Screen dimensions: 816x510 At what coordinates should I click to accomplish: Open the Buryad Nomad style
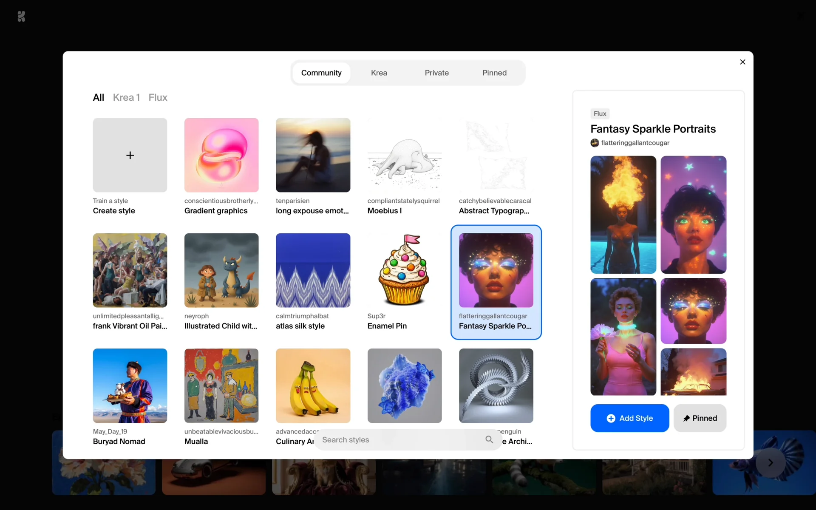click(x=130, y=385)
